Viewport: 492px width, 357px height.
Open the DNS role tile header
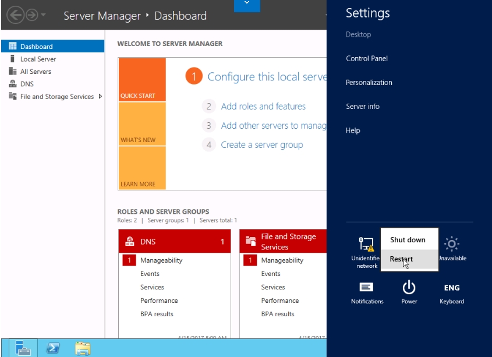coord(175,241)
